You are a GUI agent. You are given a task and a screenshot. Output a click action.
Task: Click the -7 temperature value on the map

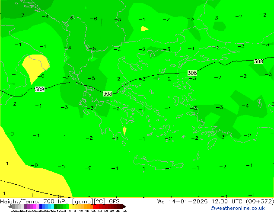click(x=21, y=15)
